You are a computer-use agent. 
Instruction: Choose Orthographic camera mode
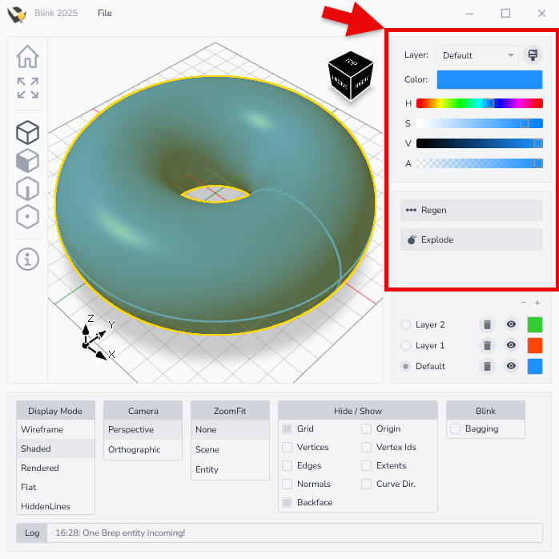click(x=135, y=449)
